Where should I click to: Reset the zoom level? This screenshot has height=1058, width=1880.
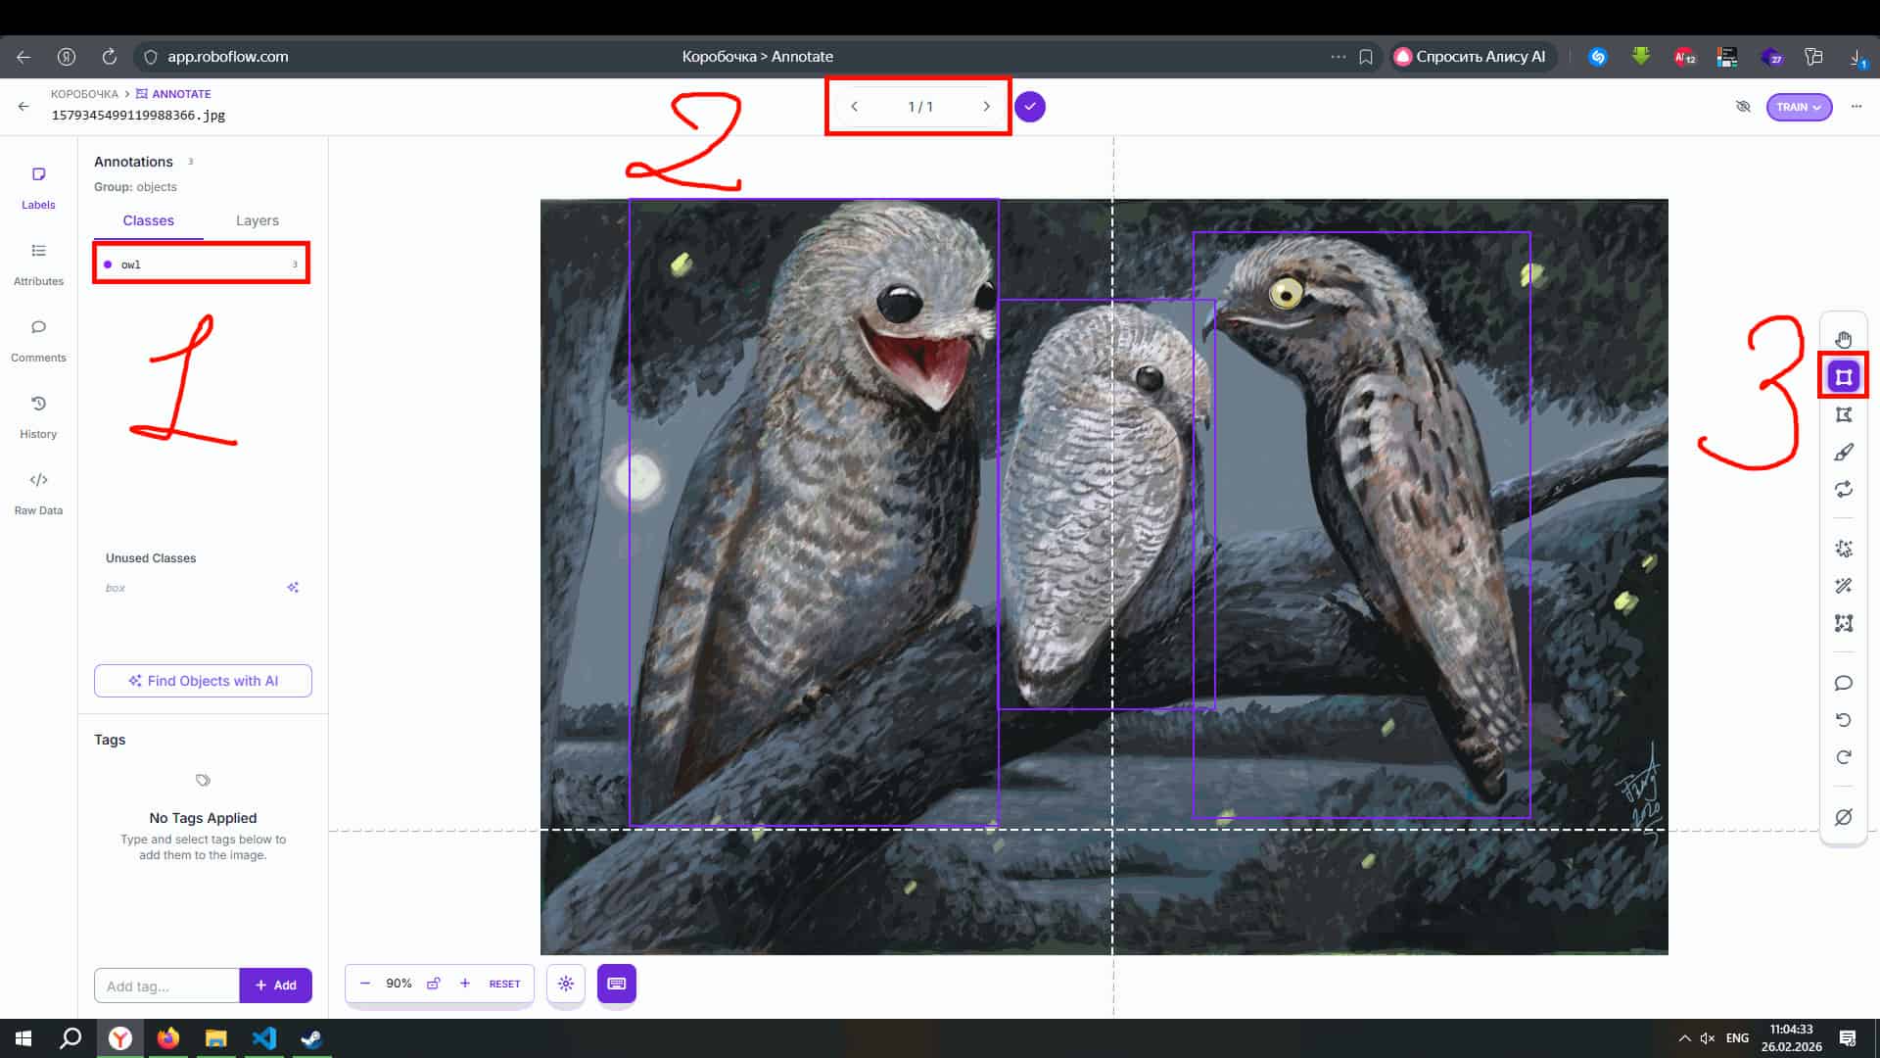(x=505, y=984)
